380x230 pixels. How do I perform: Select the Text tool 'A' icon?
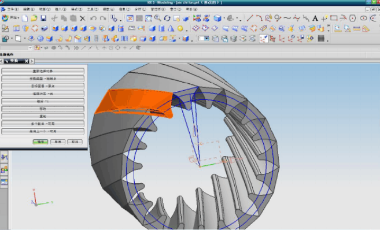click(315, 18)
